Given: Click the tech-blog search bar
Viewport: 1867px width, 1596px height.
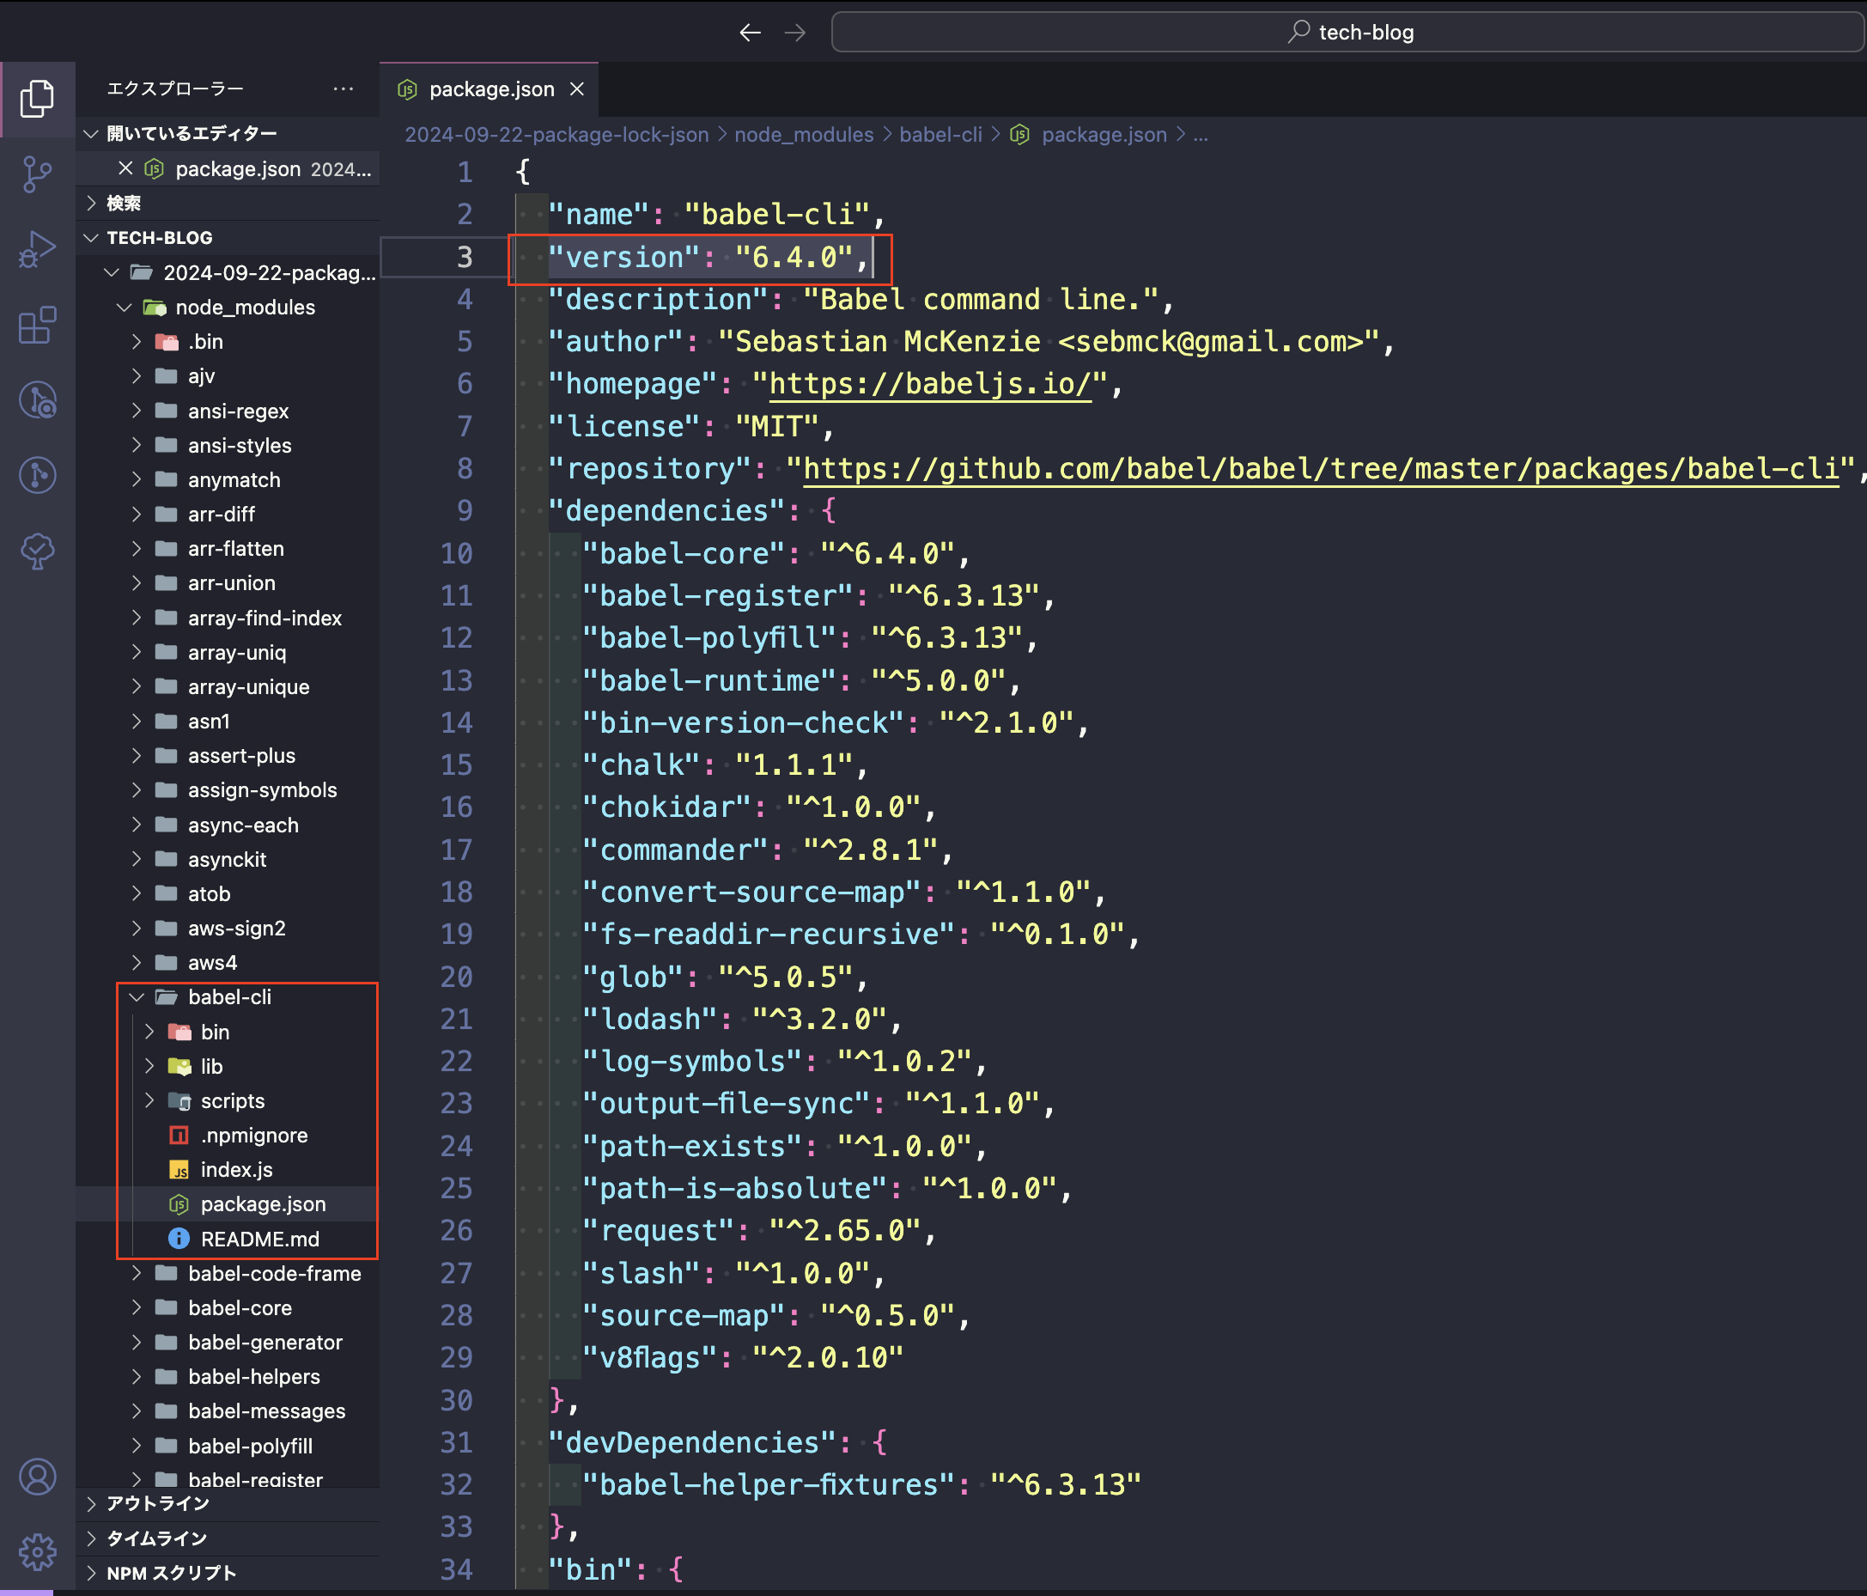Looking at the screenshot, I should pos(1348,32).
